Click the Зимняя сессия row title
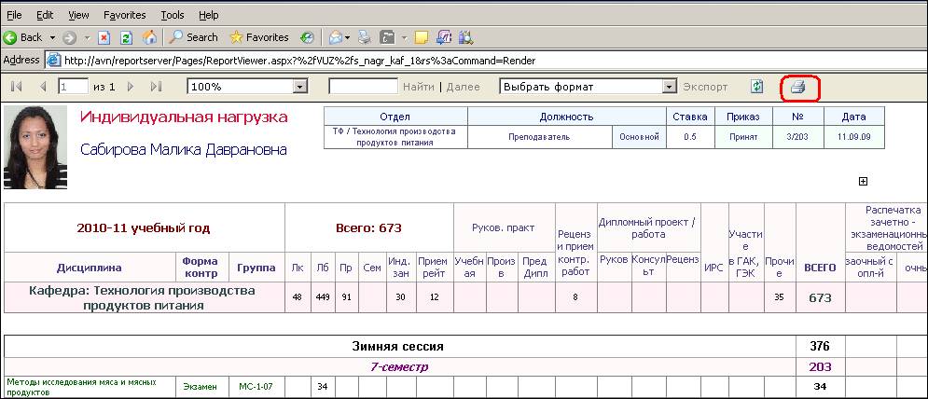Screen dimensions: 928x399 pos(397,346)
